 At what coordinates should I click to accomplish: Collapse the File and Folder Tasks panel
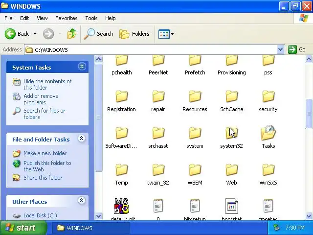(x=82, y=139)
